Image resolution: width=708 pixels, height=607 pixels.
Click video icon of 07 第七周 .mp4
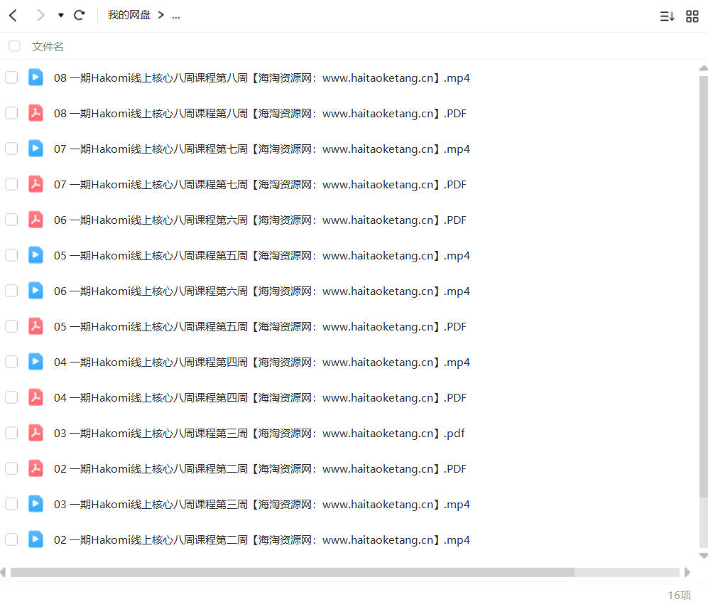[x=36, y=149]
